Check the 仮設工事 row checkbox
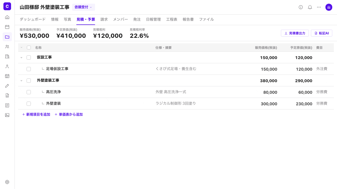 pos(29,57)
